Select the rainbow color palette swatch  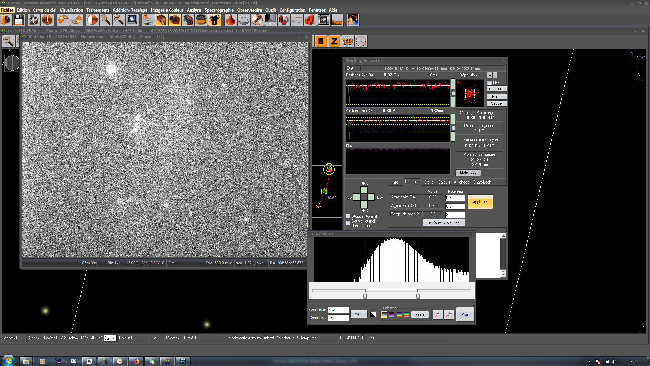tap(399, 315)
